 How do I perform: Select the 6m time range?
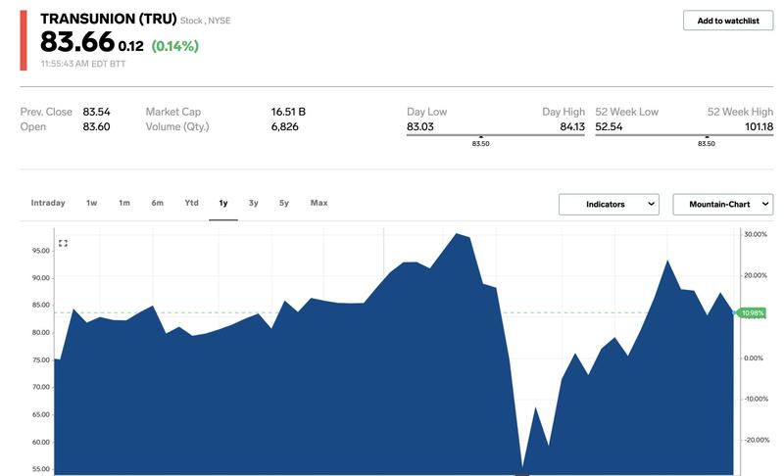(157, 203)
